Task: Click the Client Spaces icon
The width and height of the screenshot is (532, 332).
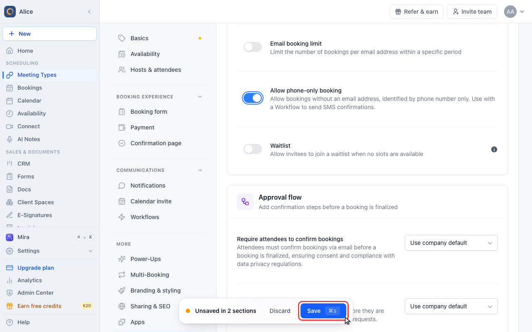Action: click(10, 202)
